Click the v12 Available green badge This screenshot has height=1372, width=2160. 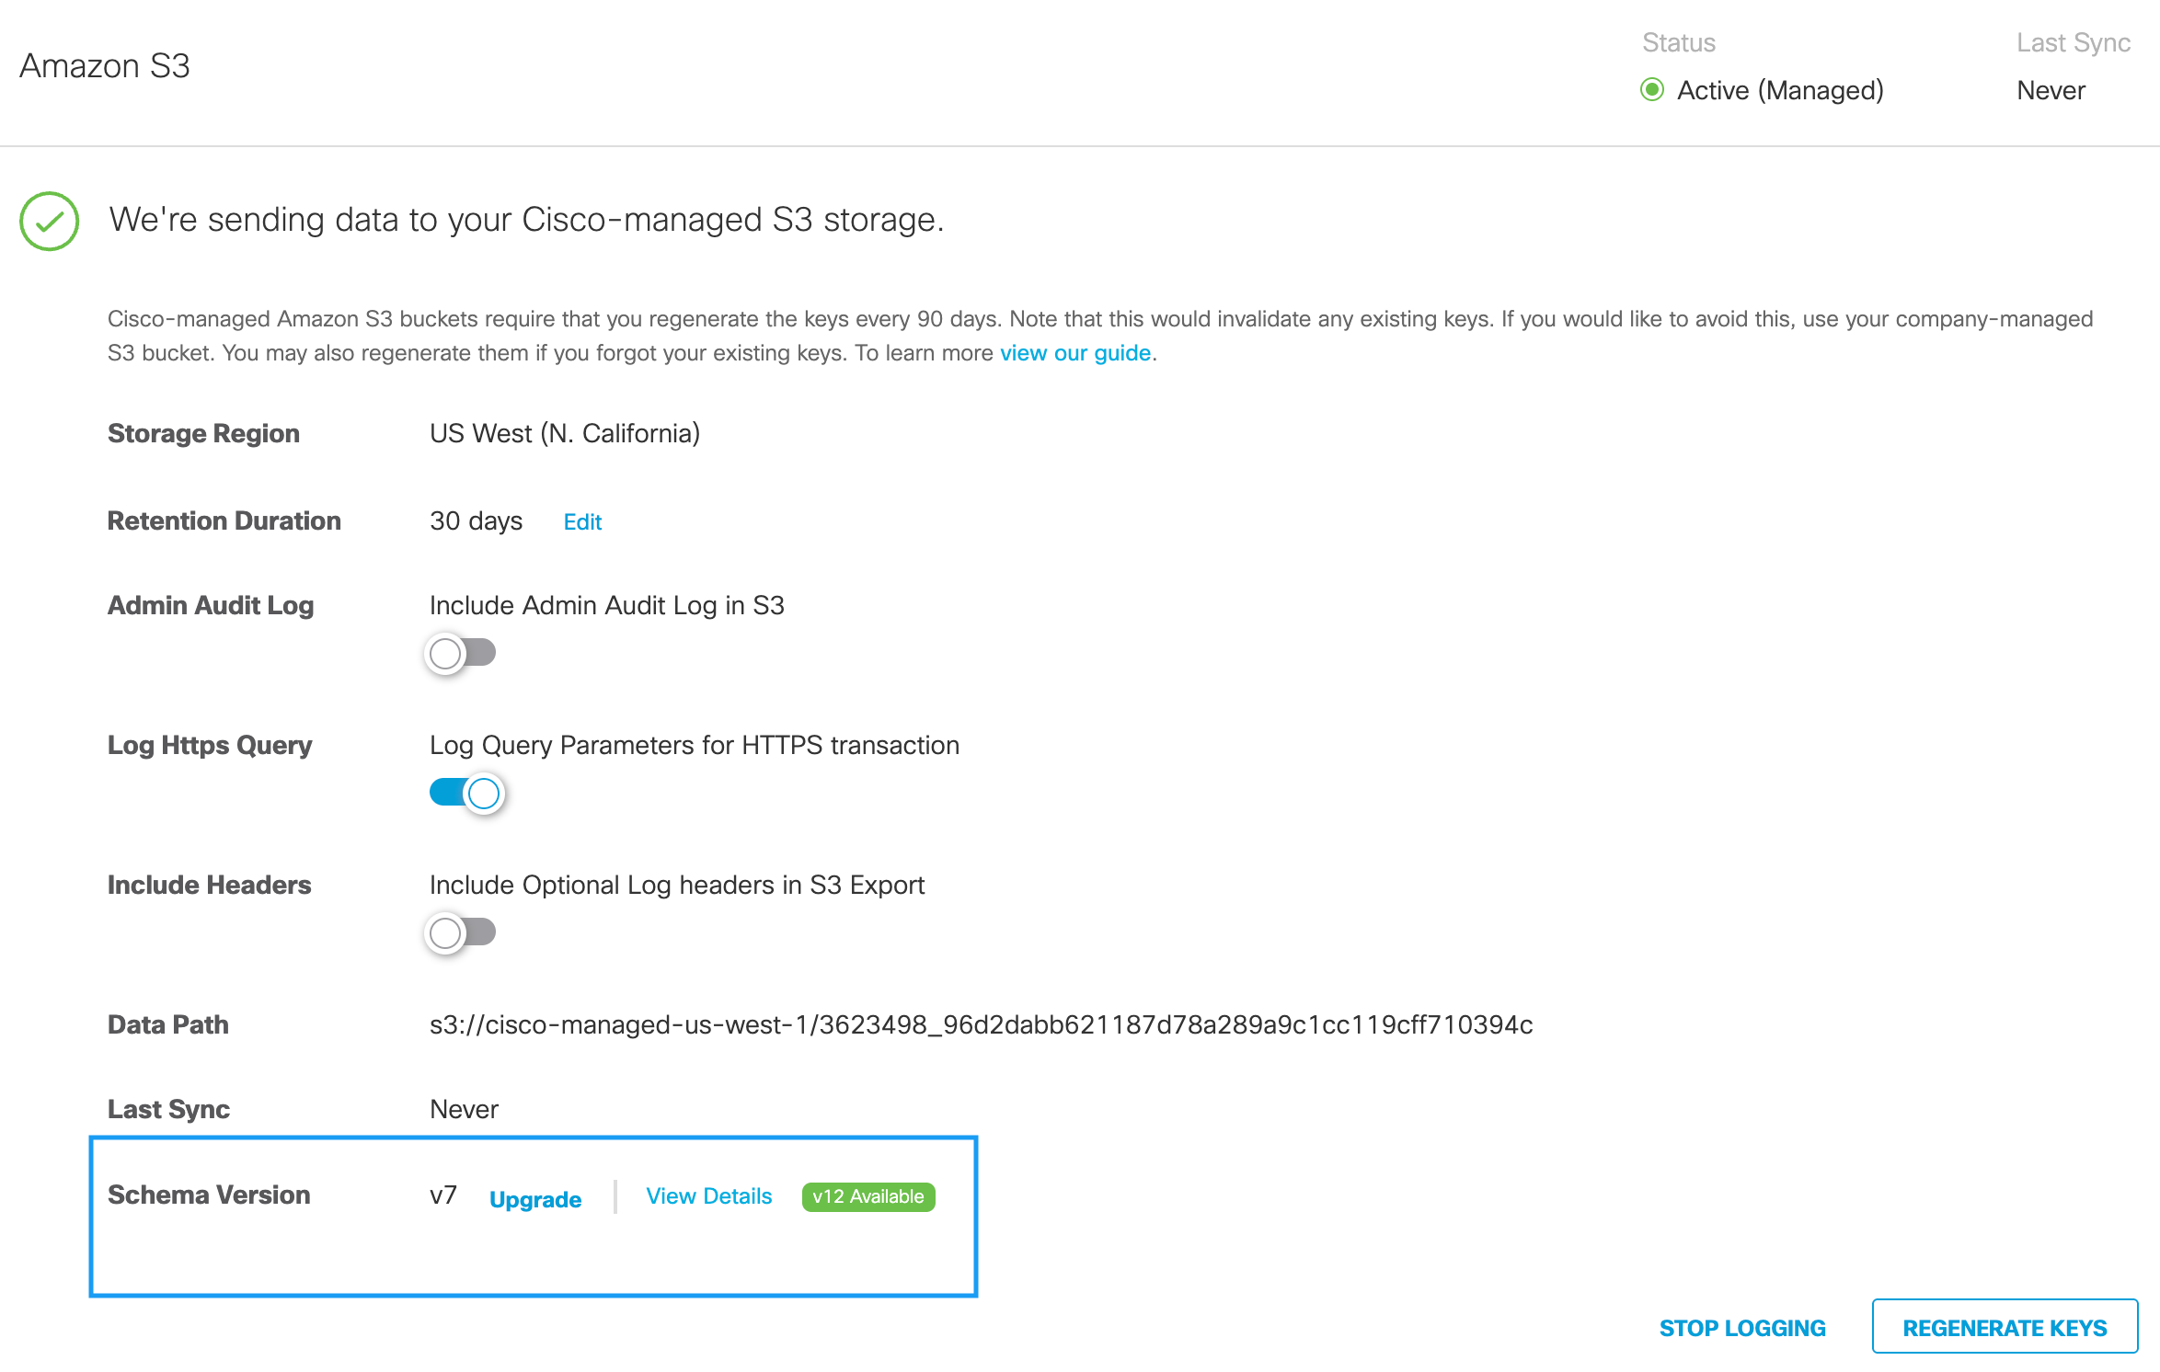click(x=867, y=1196)
